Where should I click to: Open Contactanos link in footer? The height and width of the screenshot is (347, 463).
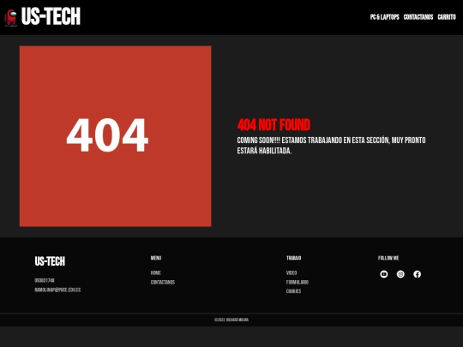click(x=163, y=283)
